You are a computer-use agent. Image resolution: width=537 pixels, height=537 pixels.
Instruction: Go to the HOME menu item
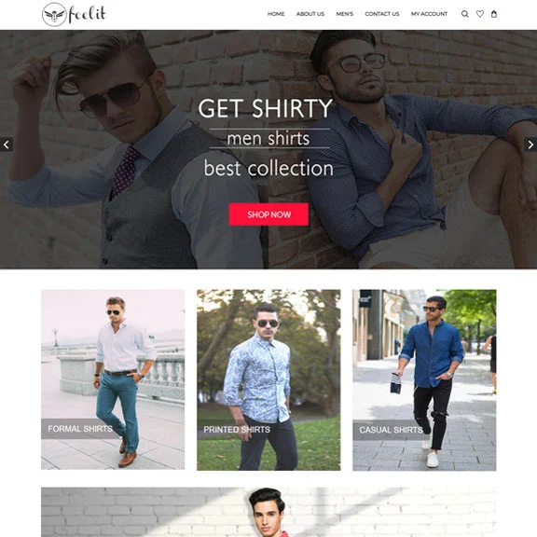point(276,14)
